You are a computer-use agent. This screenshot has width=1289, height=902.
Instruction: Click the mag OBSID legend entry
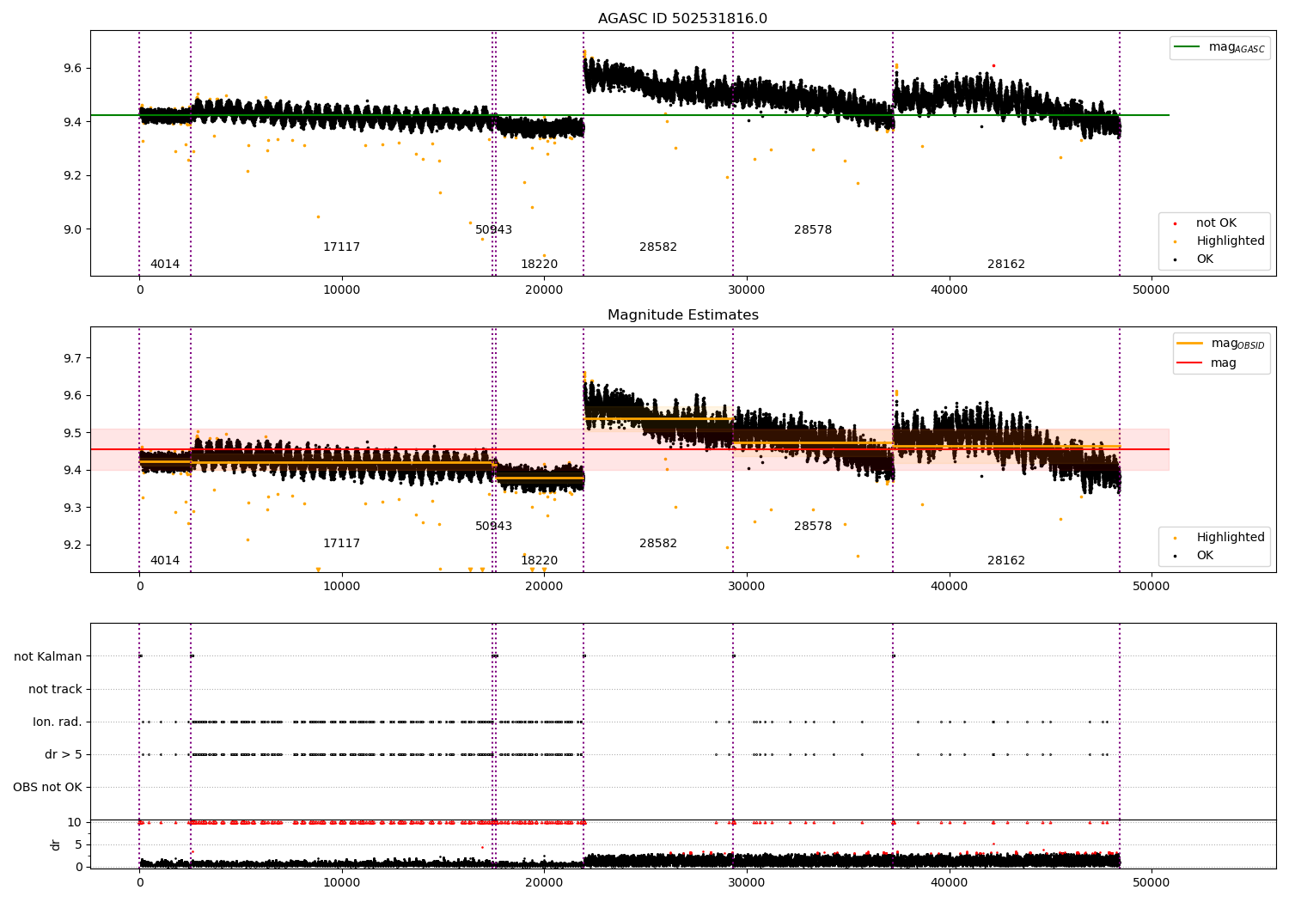(x=1221, y=344)
